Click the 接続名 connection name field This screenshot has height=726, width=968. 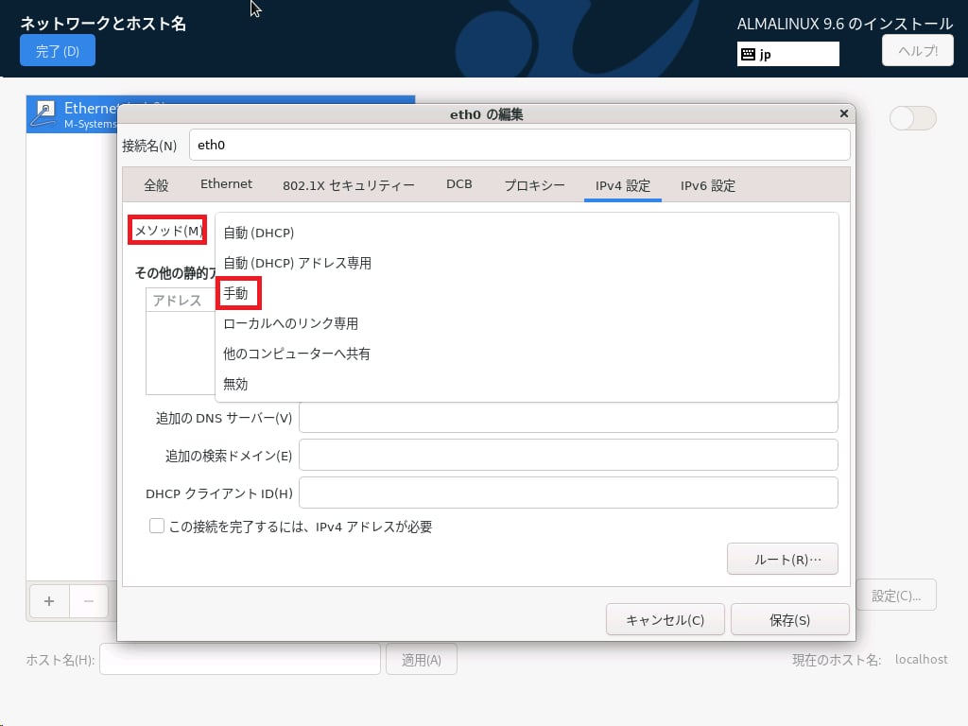519,146
